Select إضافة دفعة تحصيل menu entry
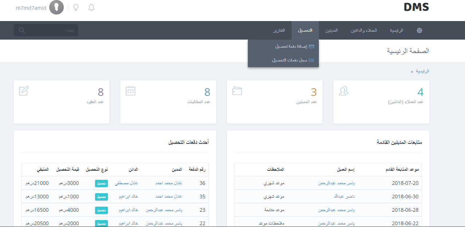The height and width of the screenshot is (227, 465). click(291, 46)
